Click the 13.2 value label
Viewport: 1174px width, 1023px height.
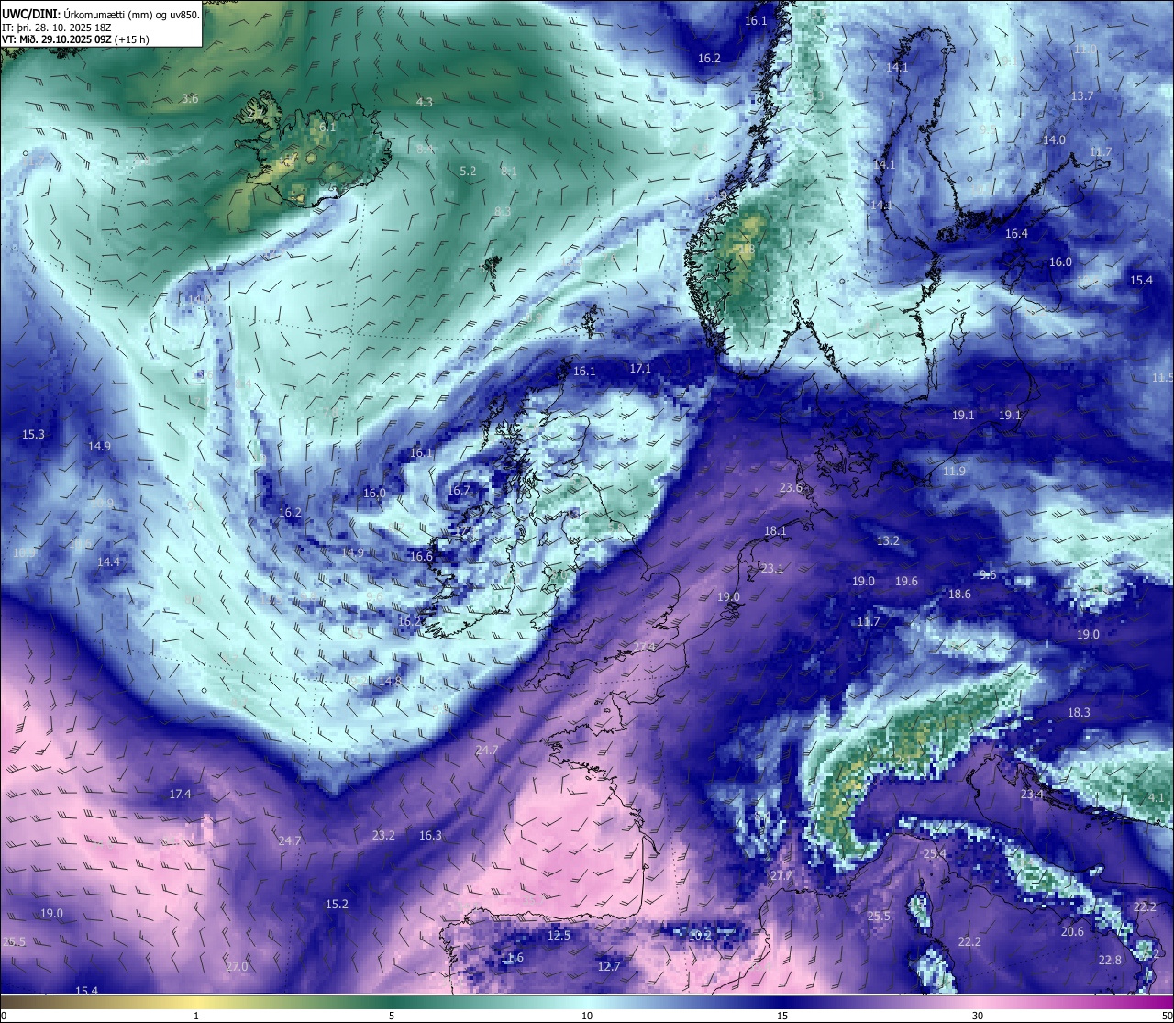pos(888,540)
